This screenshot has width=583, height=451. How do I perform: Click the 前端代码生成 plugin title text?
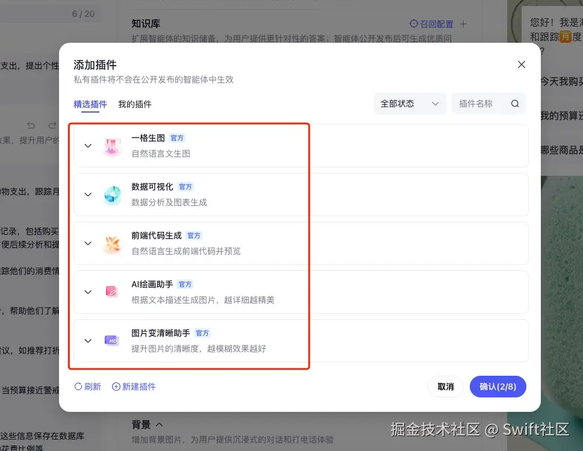pos(157,235)
